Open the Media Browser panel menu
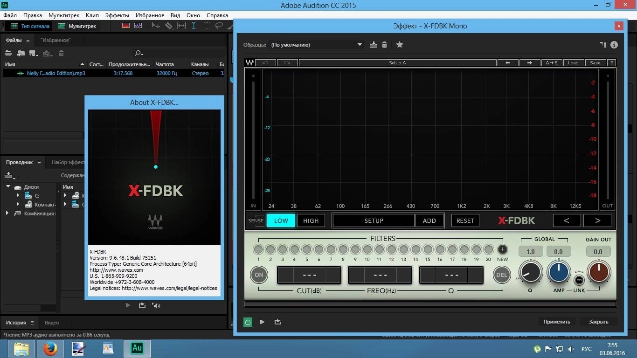The height and width of the screenshot is (358, 637). [39, 163]
